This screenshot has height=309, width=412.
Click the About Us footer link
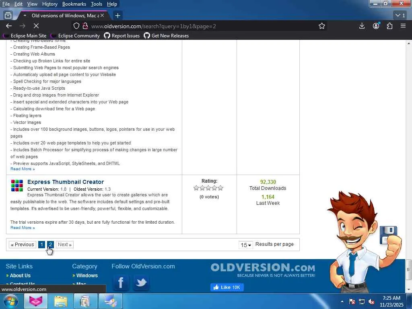[20, 275]
